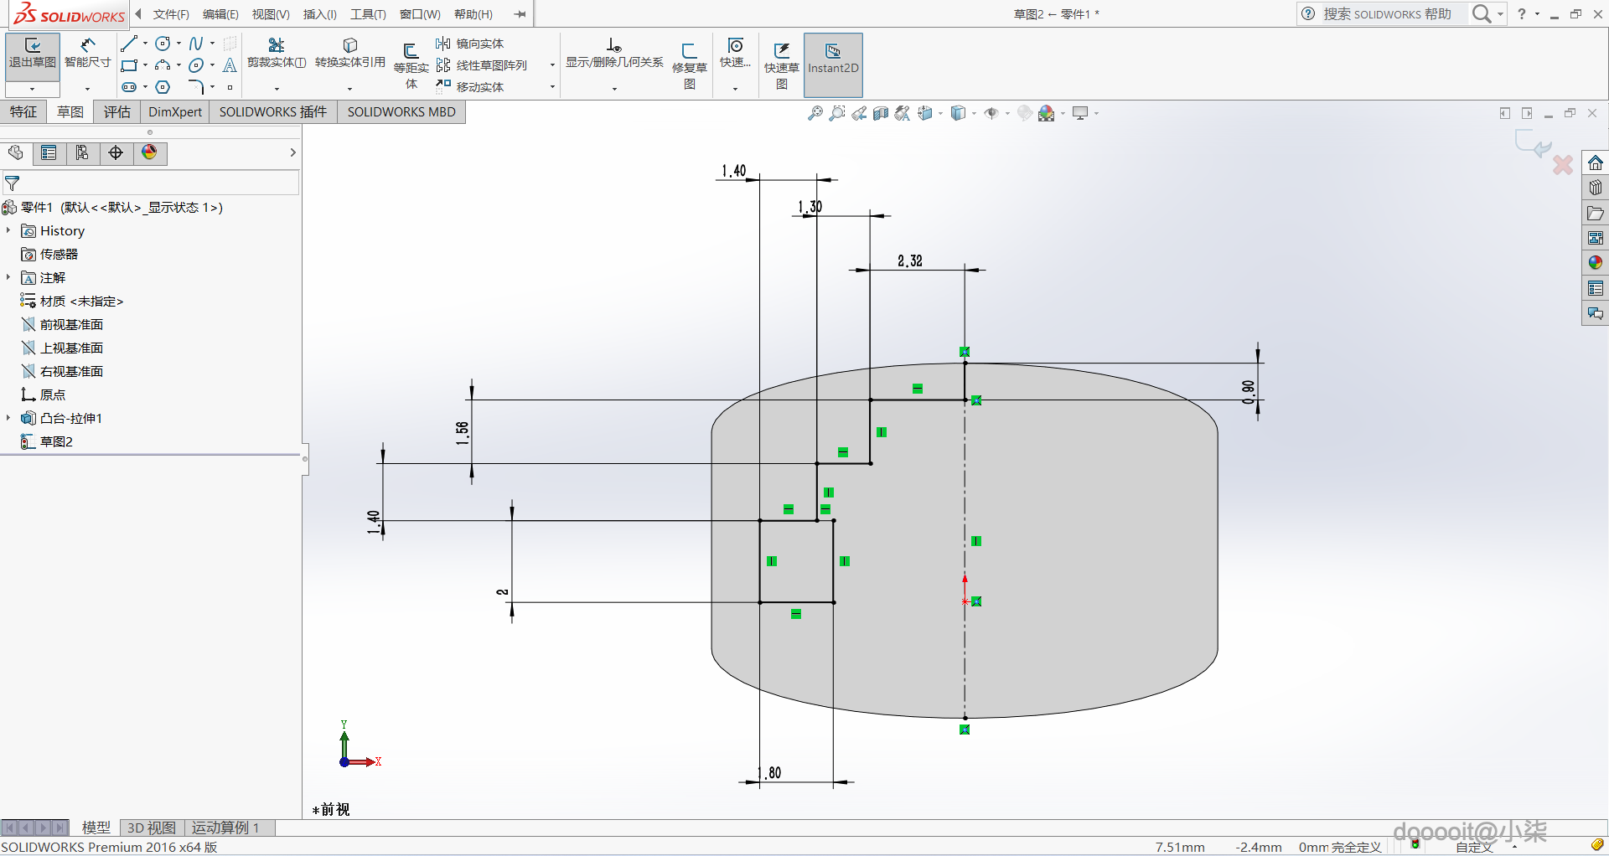Open the Appearances tab in the task pane
This screenshot has width=1609, height=856.
coord(1595,263)
